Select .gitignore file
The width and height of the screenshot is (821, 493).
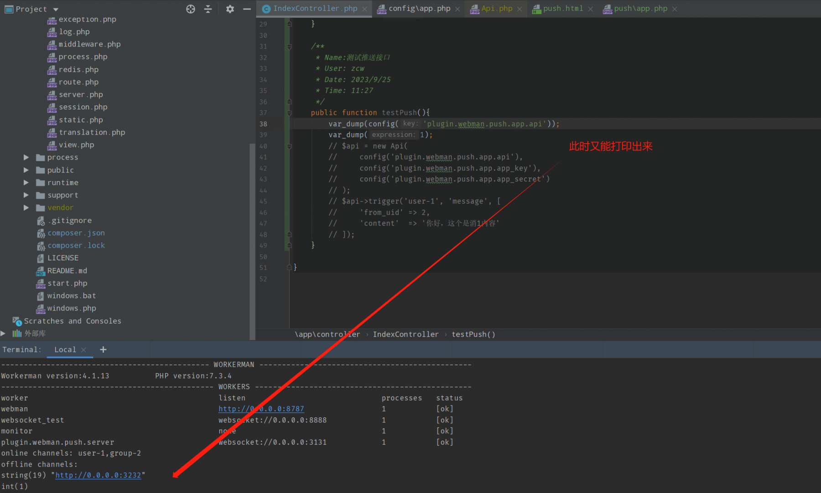tap(69, 220)
